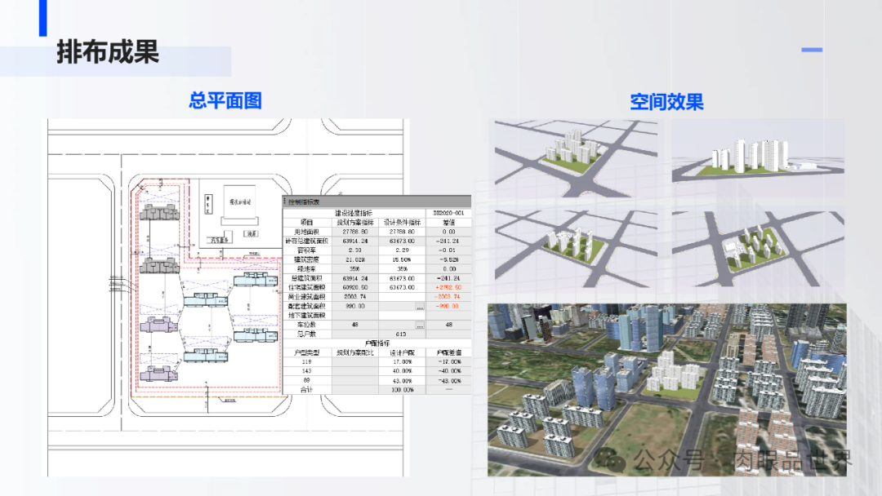The width and height of the screenshot is (882, 496).
Task: Select the 户配差值 column header
Action: point(449,352)
